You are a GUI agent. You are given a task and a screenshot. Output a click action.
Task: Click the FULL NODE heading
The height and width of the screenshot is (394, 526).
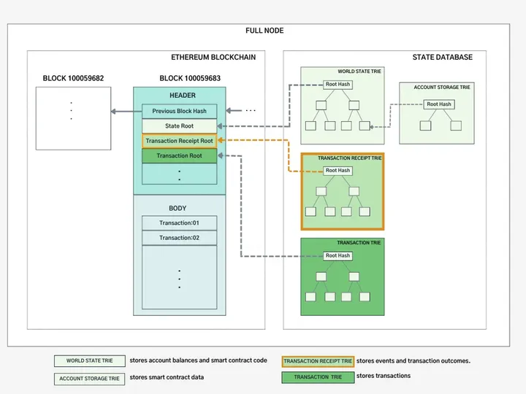264,31
